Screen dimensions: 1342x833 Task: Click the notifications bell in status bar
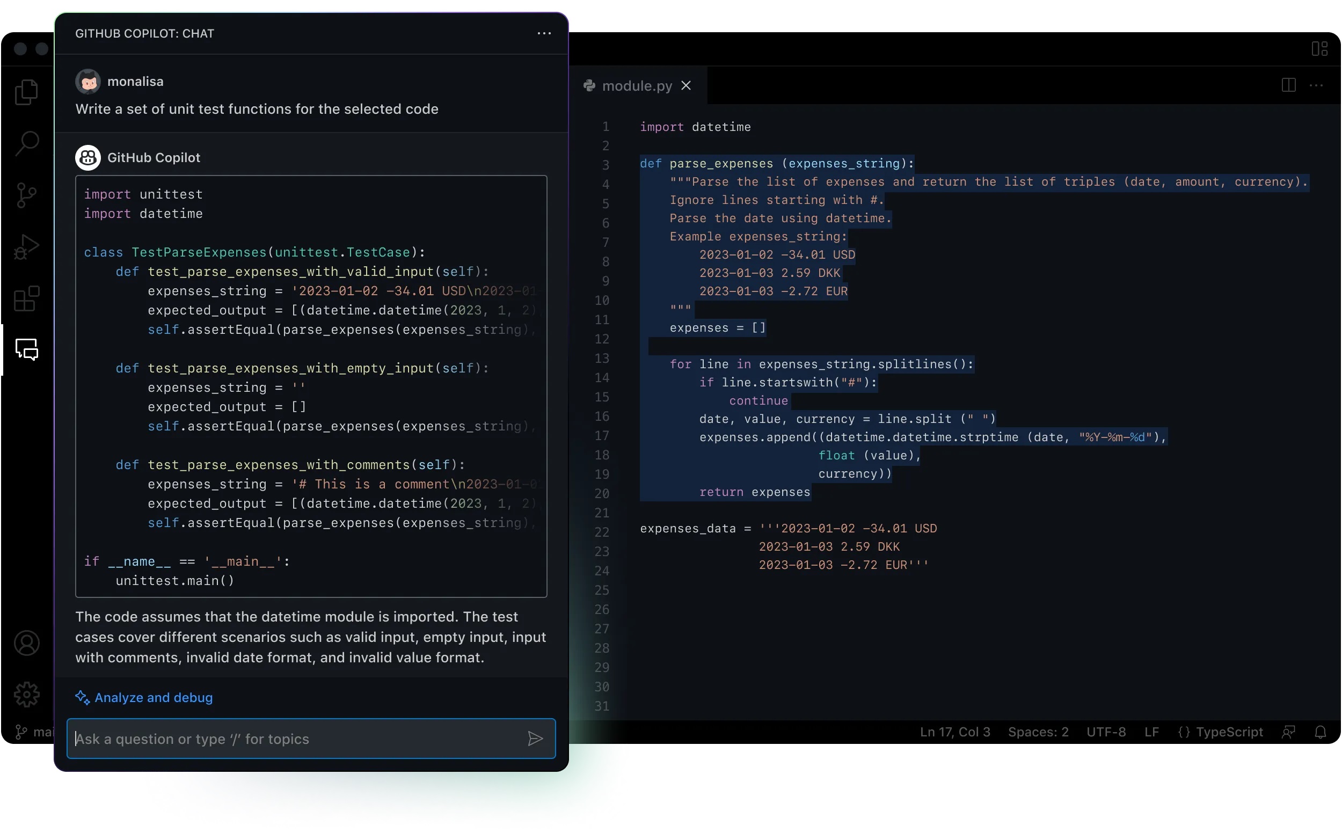1320,732
